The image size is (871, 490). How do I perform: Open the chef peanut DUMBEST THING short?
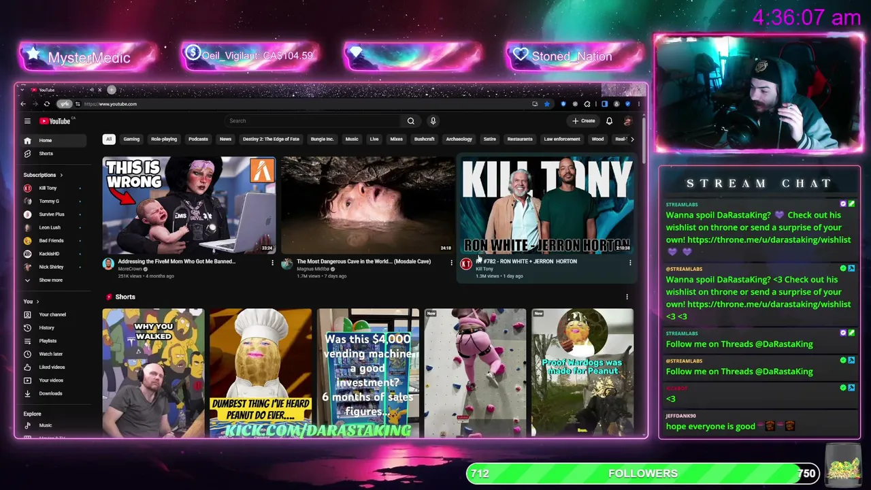[x=261, y=372]
